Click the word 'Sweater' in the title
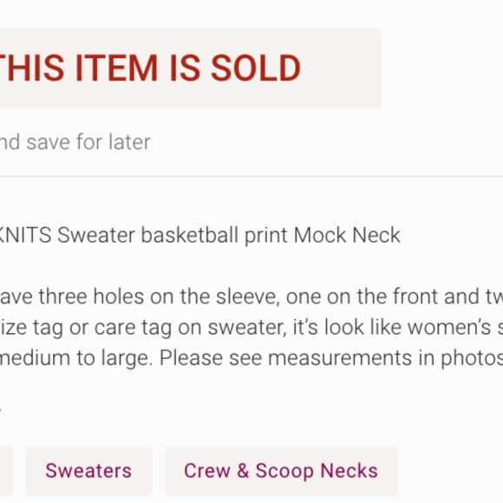 [x=96, y=235]
